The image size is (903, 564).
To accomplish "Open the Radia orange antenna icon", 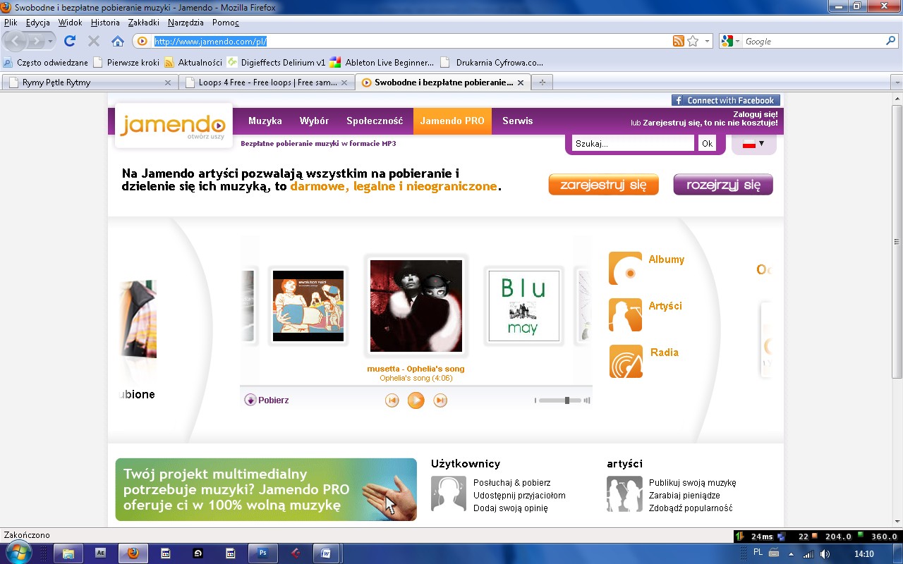I will (626, 361).
